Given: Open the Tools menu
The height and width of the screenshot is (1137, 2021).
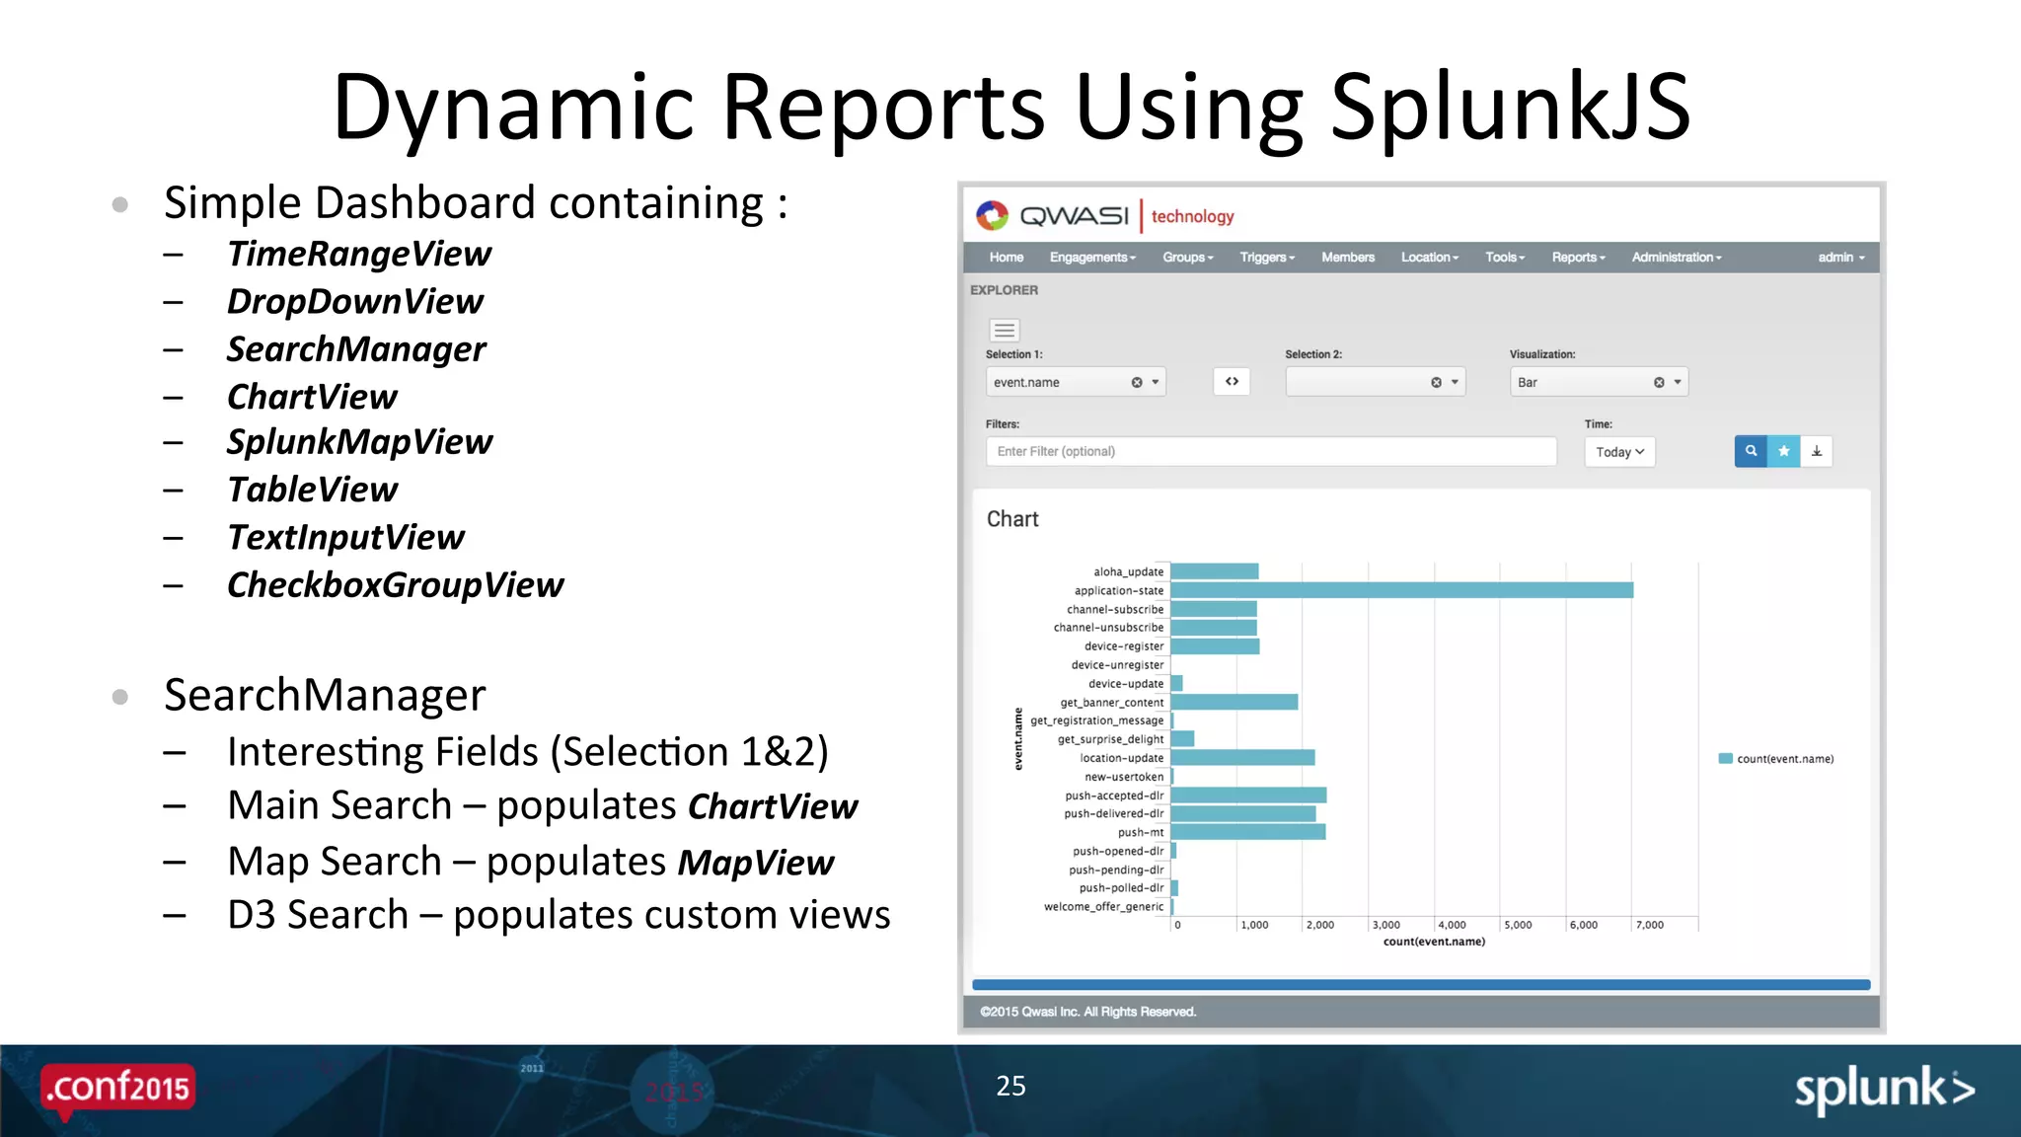Looking at the screenshot, I should coord(1505,258).
